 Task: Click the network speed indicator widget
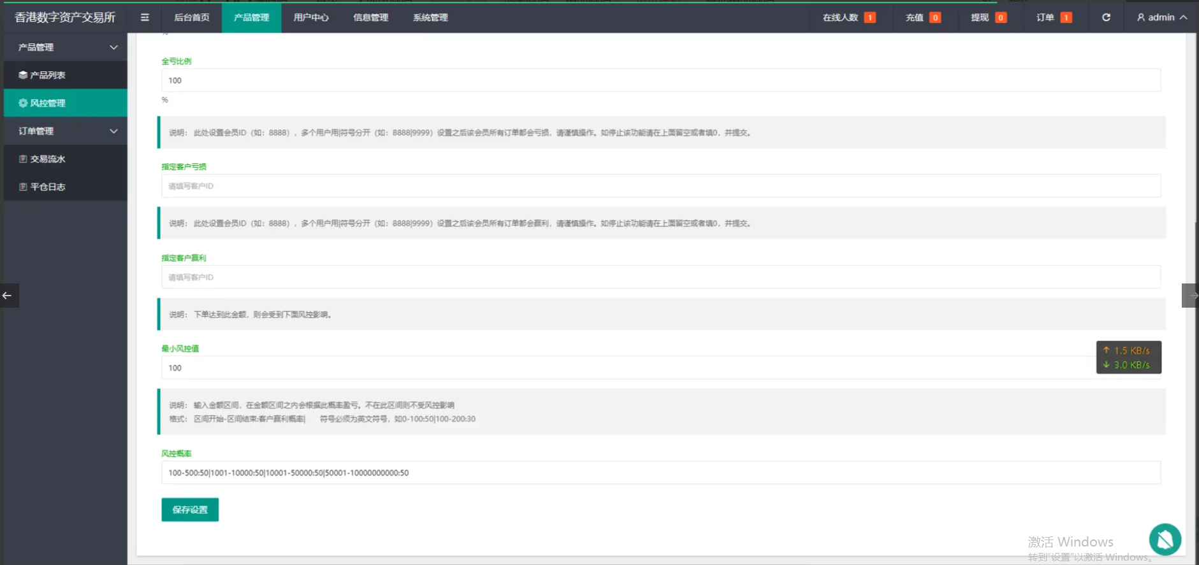tap(1128, 357)
